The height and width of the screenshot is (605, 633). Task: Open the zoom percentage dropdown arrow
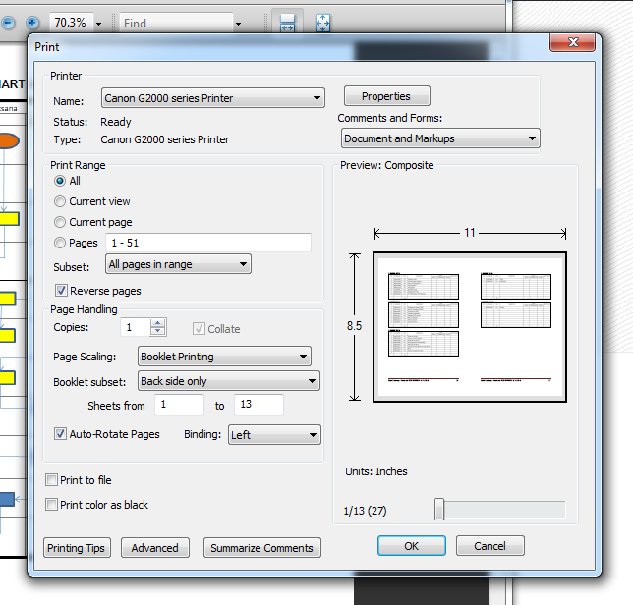pyautogui.click(x=99, y=24)
